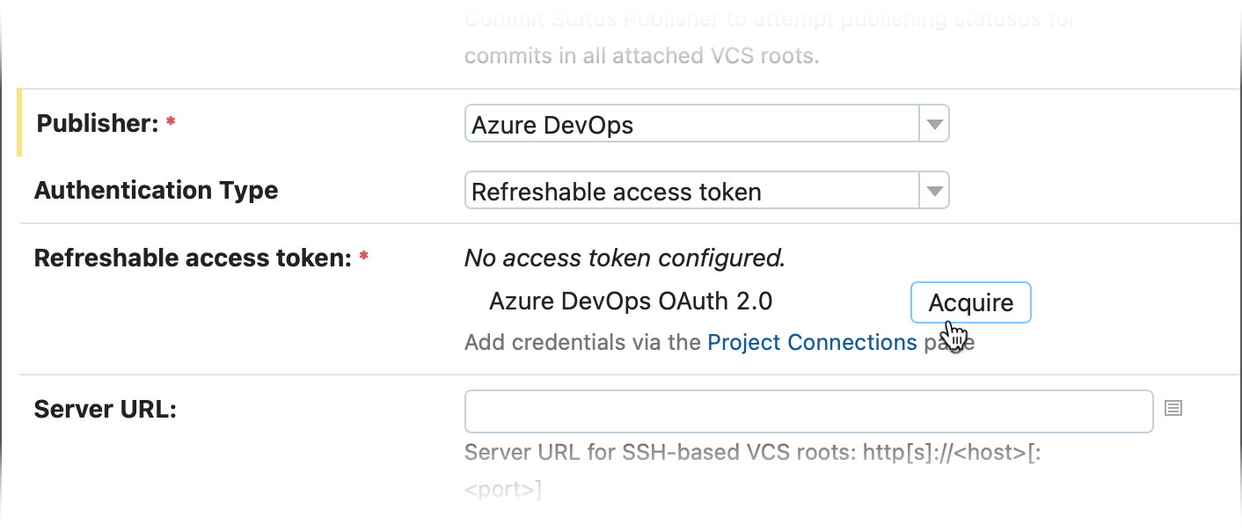Click the Acquire button
Viewport: 1242px width, 531px height.
(970, 302)
